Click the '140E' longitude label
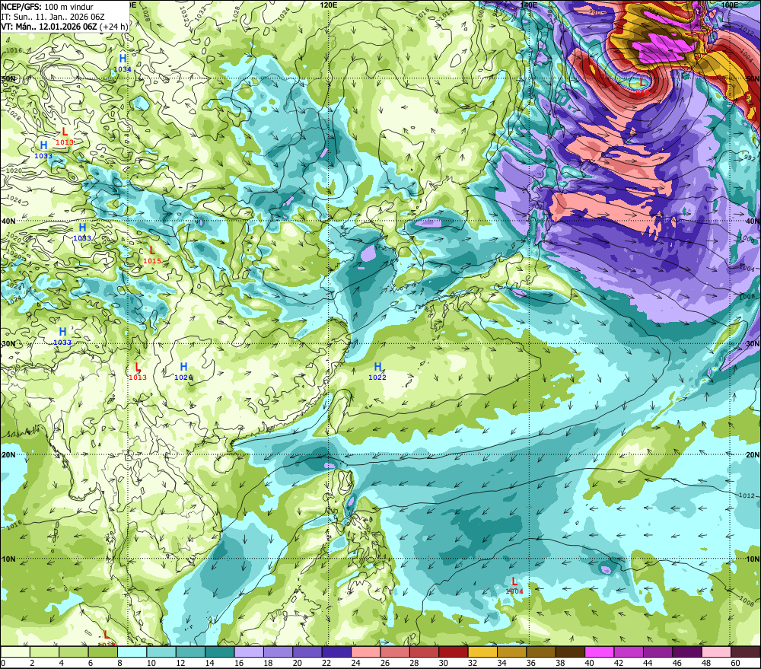 pyautogui.click(x=529, y=5)
